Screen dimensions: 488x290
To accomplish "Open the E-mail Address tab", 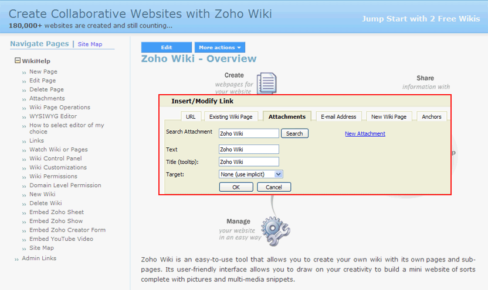I will pos(338,116).
